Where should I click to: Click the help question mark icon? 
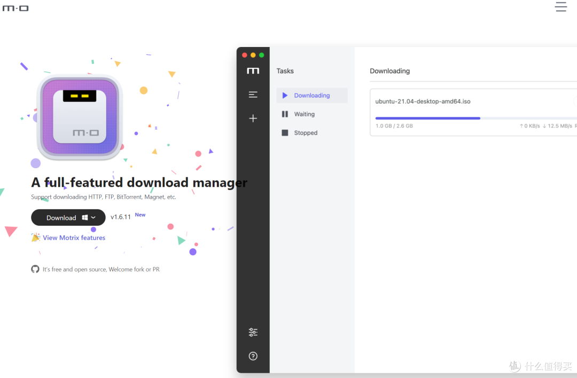point(253,356)
